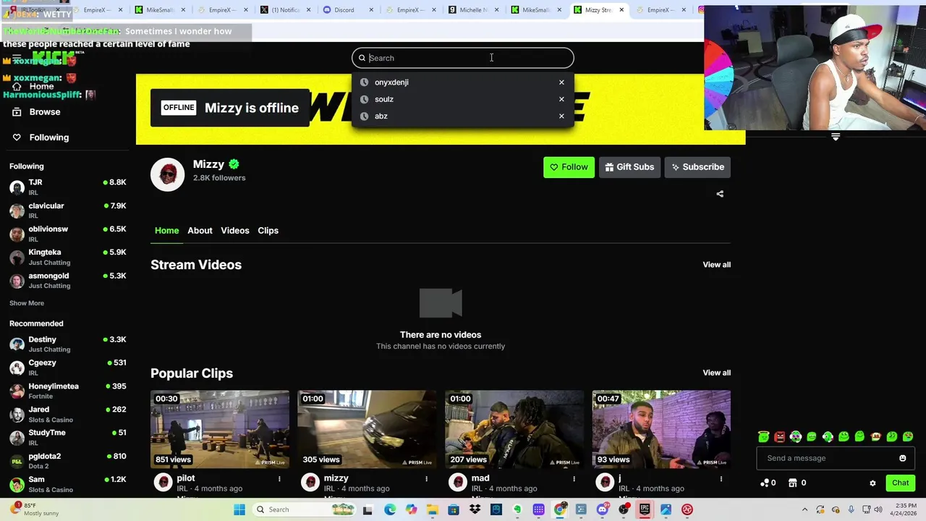The width and height of the screenshot is (926, 521).
Task: View all Stream Videos
Action: [717, 265]
